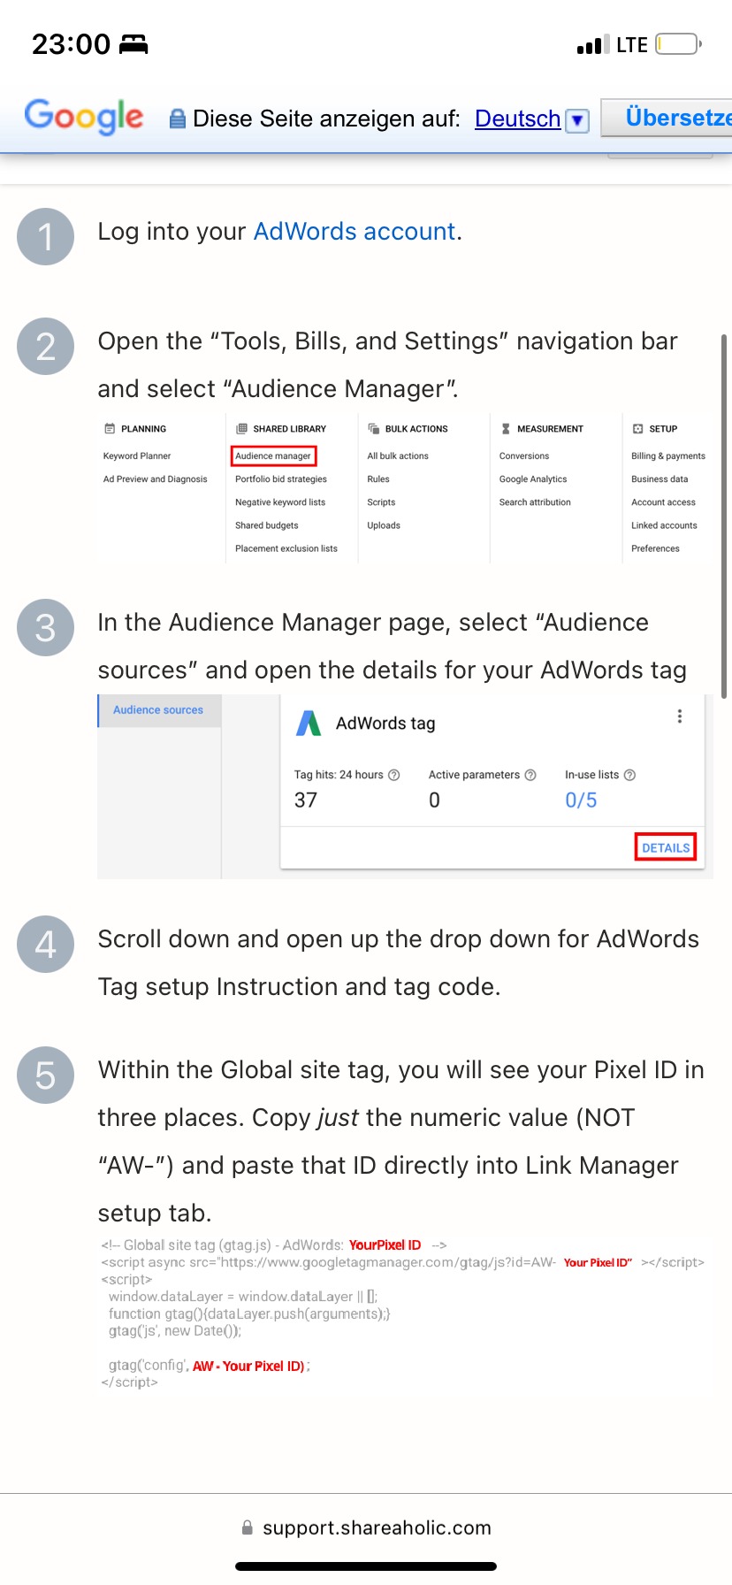Tap the 23:00 clock in status bar
This screenshot has width=732, height=1585.
(71, 44)
